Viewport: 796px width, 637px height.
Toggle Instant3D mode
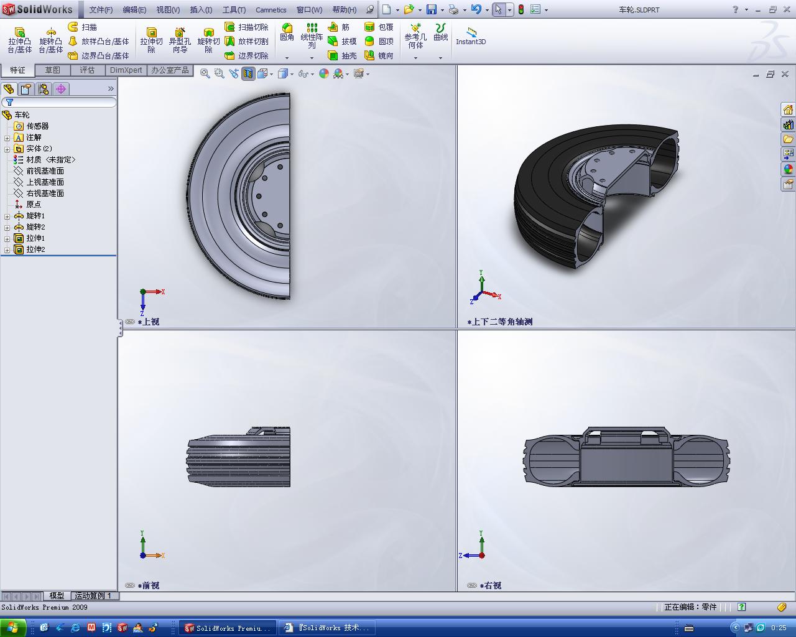tap(471, 36)
